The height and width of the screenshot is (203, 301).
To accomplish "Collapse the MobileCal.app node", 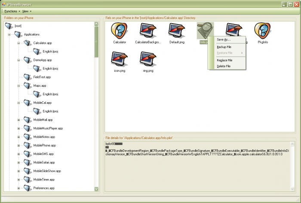I will click(18, 103).
